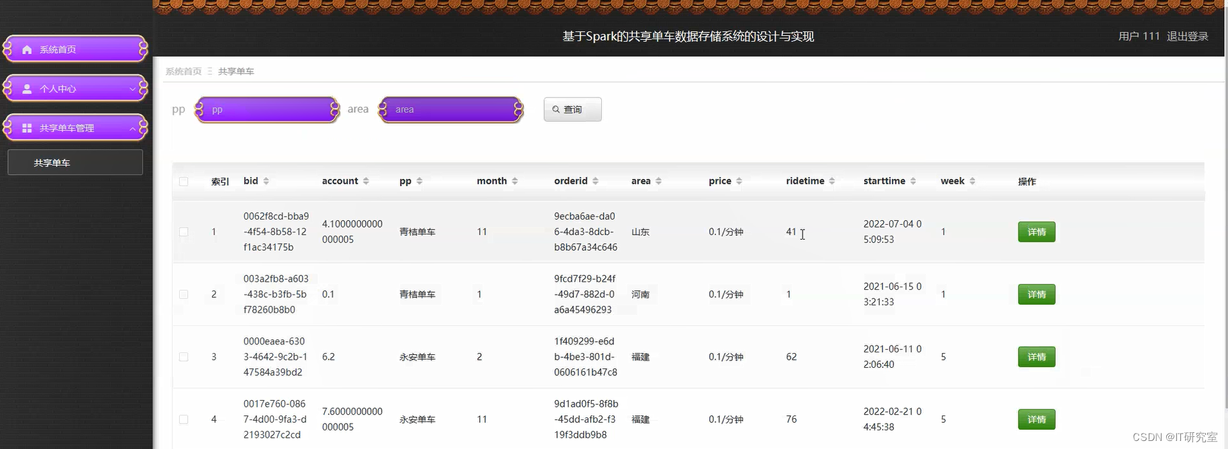
Task: Click the 操作 column header
Action: pos(1027,181)
